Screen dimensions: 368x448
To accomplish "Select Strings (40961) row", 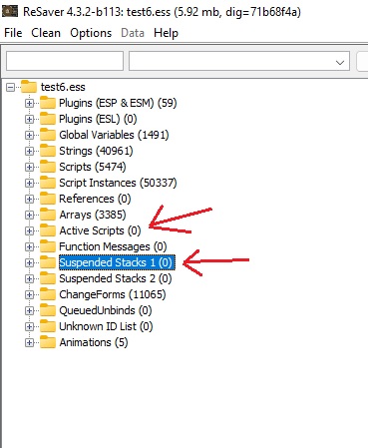I will click(x=96, y=151).
